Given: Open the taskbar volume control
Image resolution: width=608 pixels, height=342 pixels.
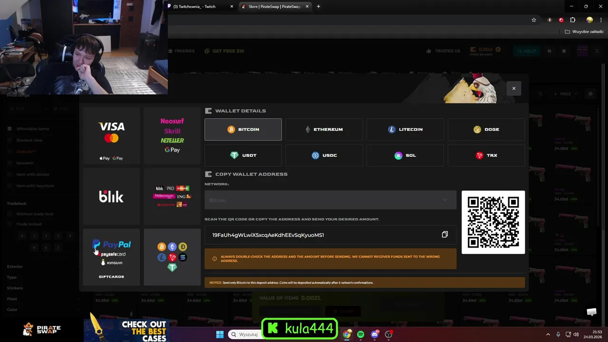Looking at the screenshot, I should pyautogui.click(x=576, y=334).
